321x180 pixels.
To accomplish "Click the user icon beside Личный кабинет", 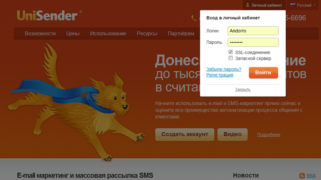I will tap(248, 5).
